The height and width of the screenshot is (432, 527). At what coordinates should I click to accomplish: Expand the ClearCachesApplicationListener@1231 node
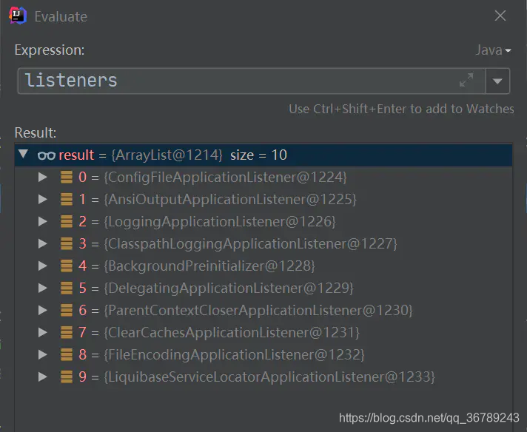pyautogui.click(x=42, y=332)
